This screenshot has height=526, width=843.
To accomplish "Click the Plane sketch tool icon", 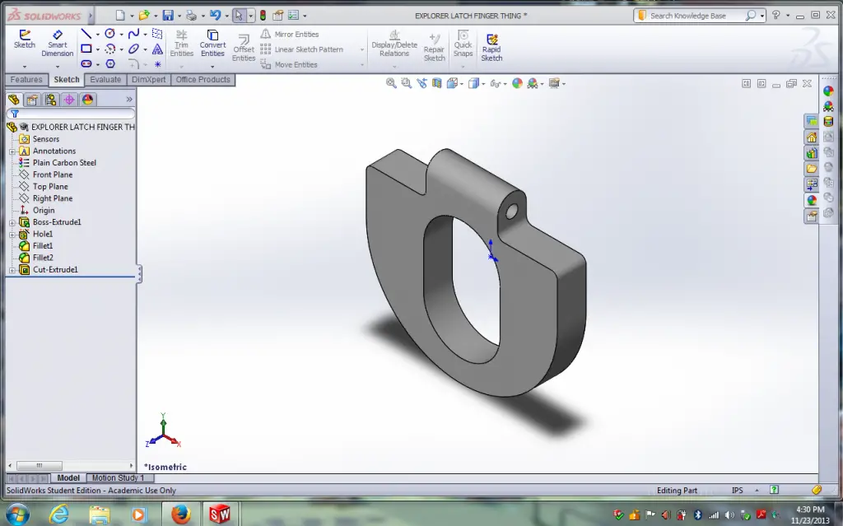I will (x=157, y=34).
